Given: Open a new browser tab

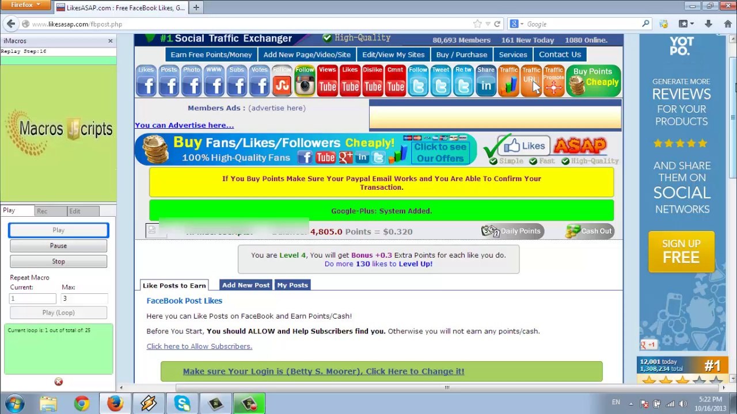Looking at the screenshot, I should (x=196, y=7).
